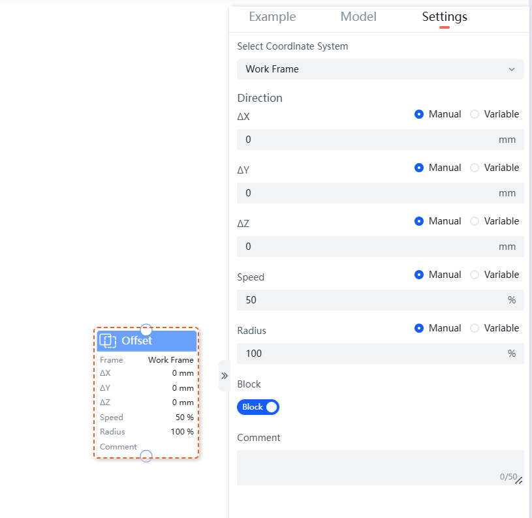Switch to the Example tab

pos(272,17)
